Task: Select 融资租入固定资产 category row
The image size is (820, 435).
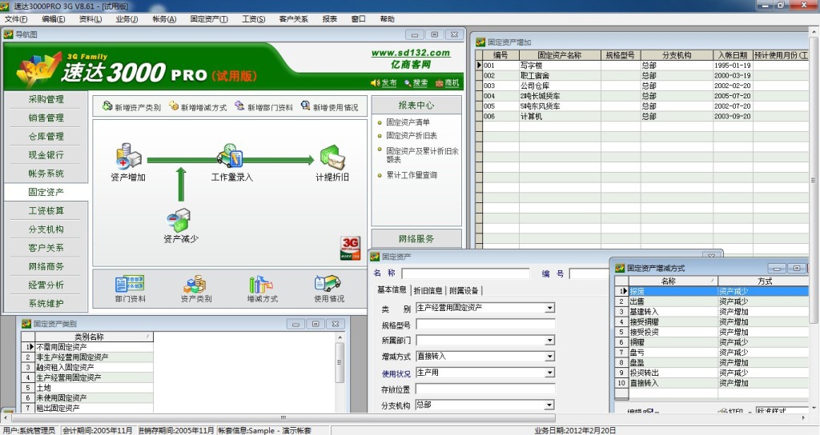Action: click(x=87, y=368)
